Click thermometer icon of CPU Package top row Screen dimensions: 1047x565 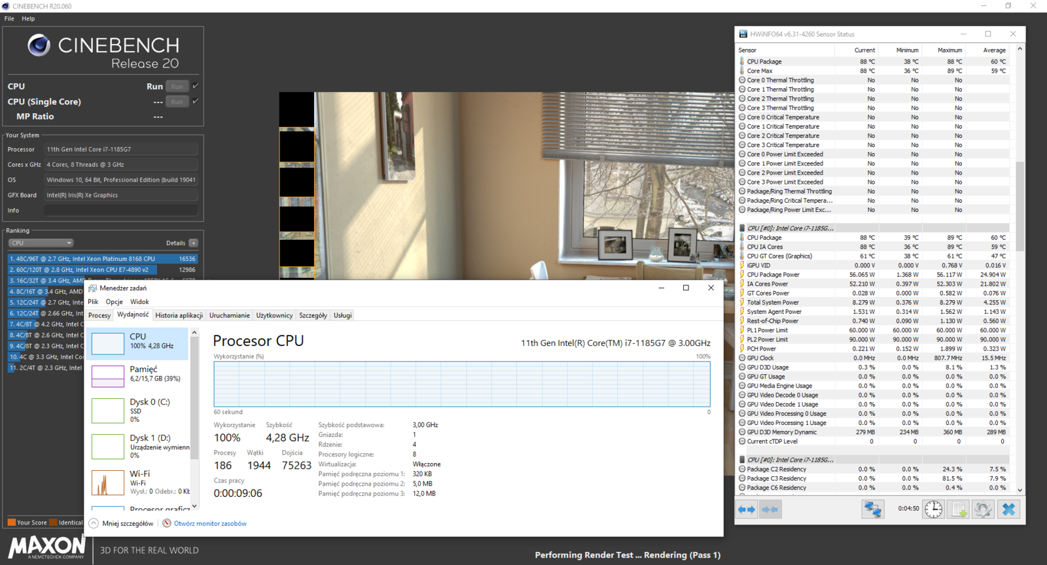tap(742, 61)
